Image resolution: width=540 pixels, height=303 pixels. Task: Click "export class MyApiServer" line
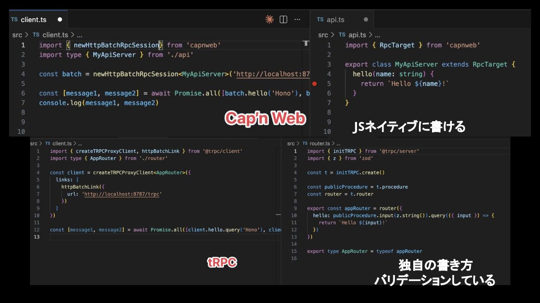point(430,64)
